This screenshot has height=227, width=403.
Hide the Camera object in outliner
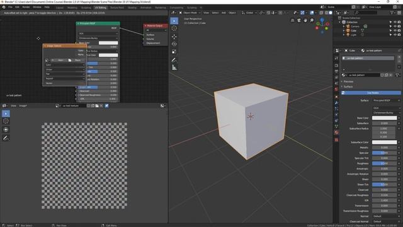[395, 26]
